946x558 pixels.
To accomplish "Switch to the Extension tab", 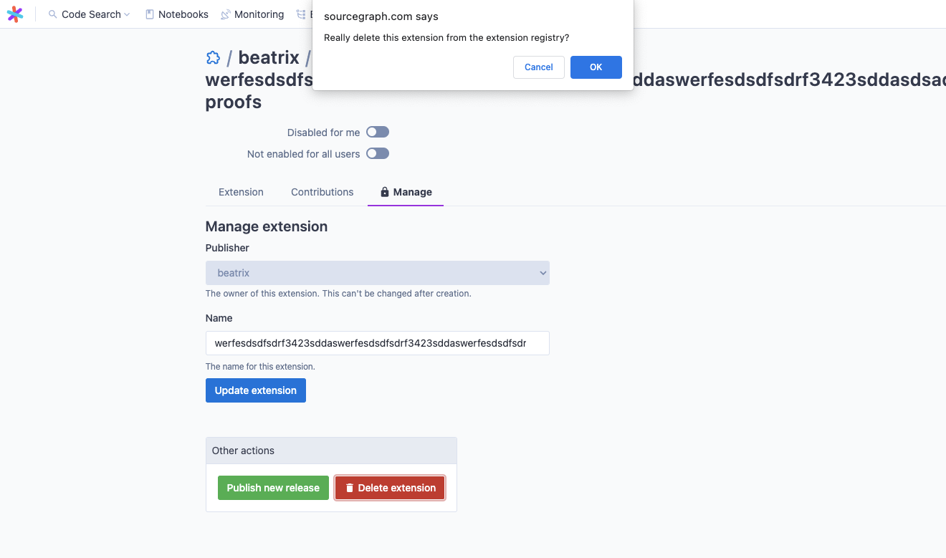I will tap(241, 192).
